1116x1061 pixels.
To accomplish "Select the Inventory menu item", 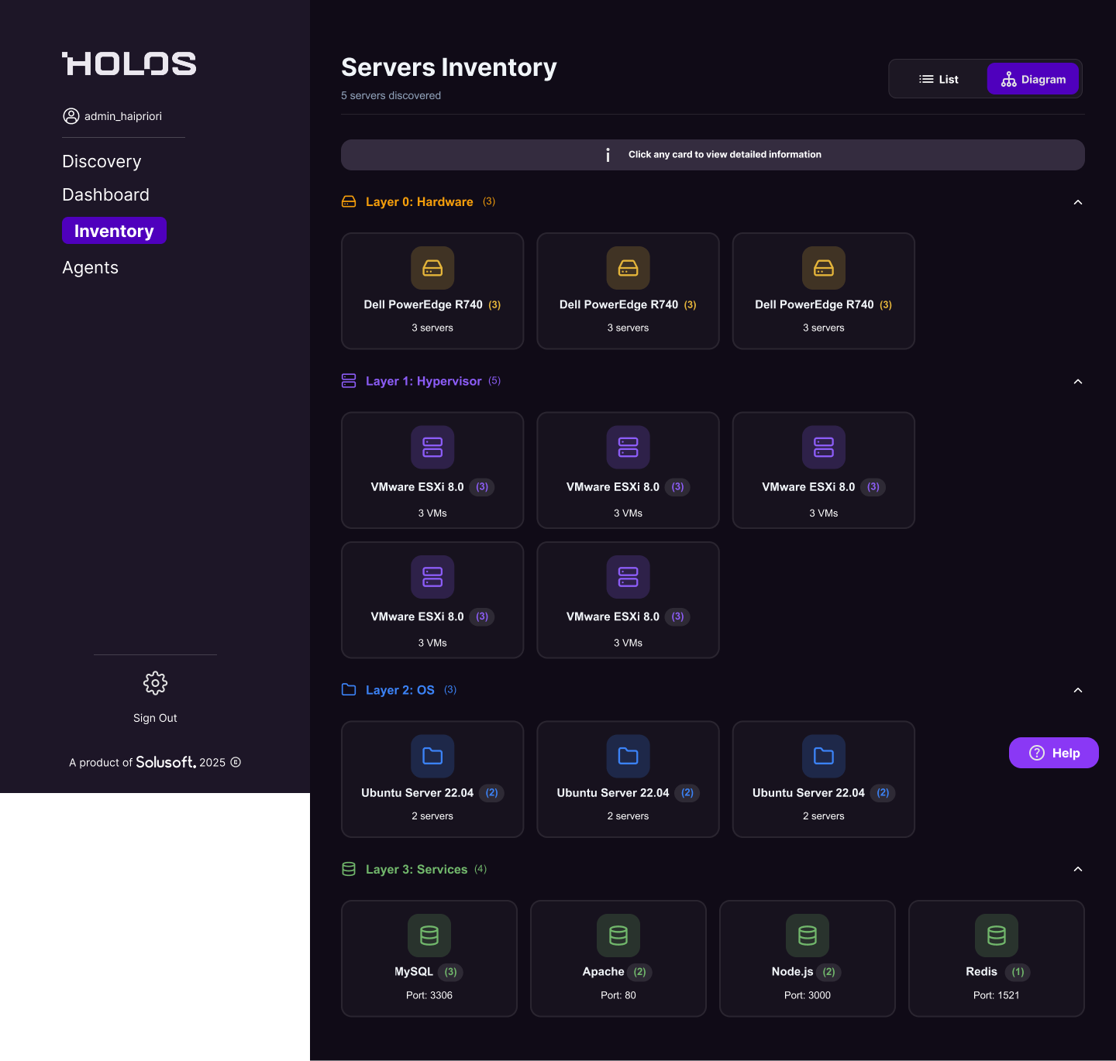I will [114, 231].
